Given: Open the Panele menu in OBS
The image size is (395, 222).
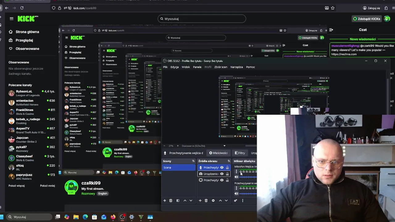Looking at the screenshot, I should coord(197,67).
